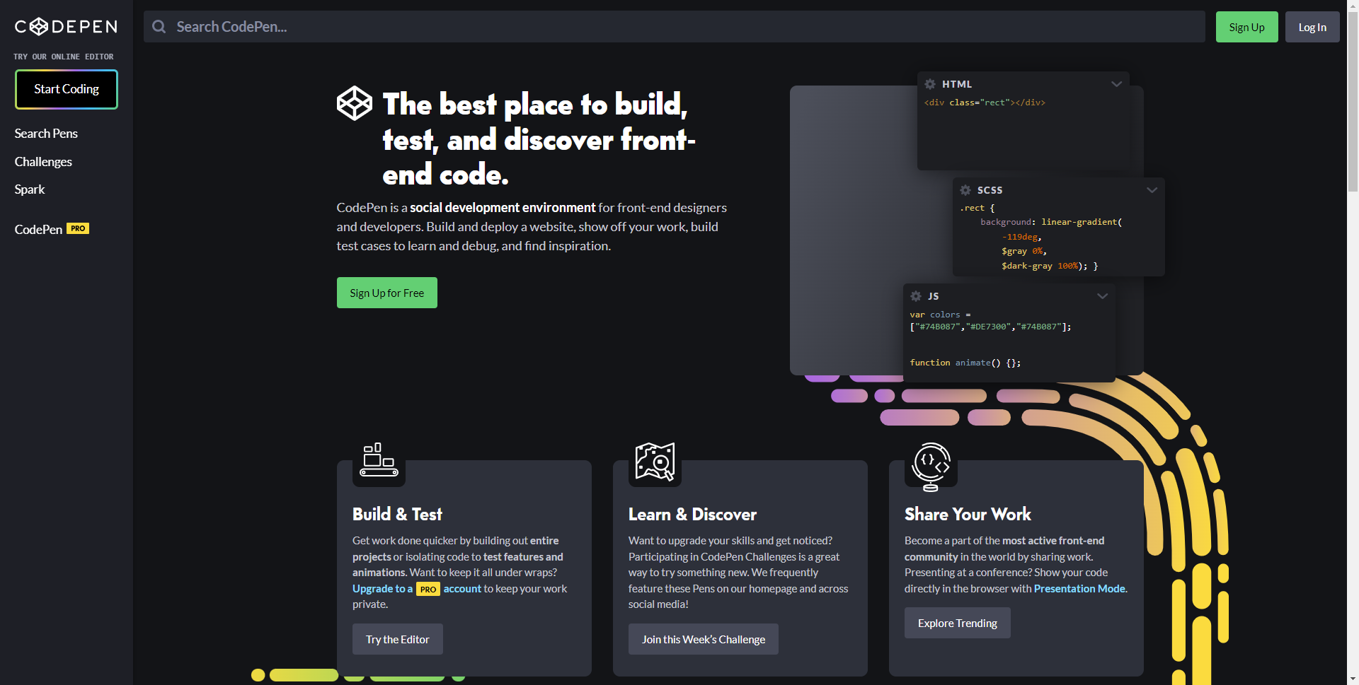Follow the Presentation Mode link

1079,589
